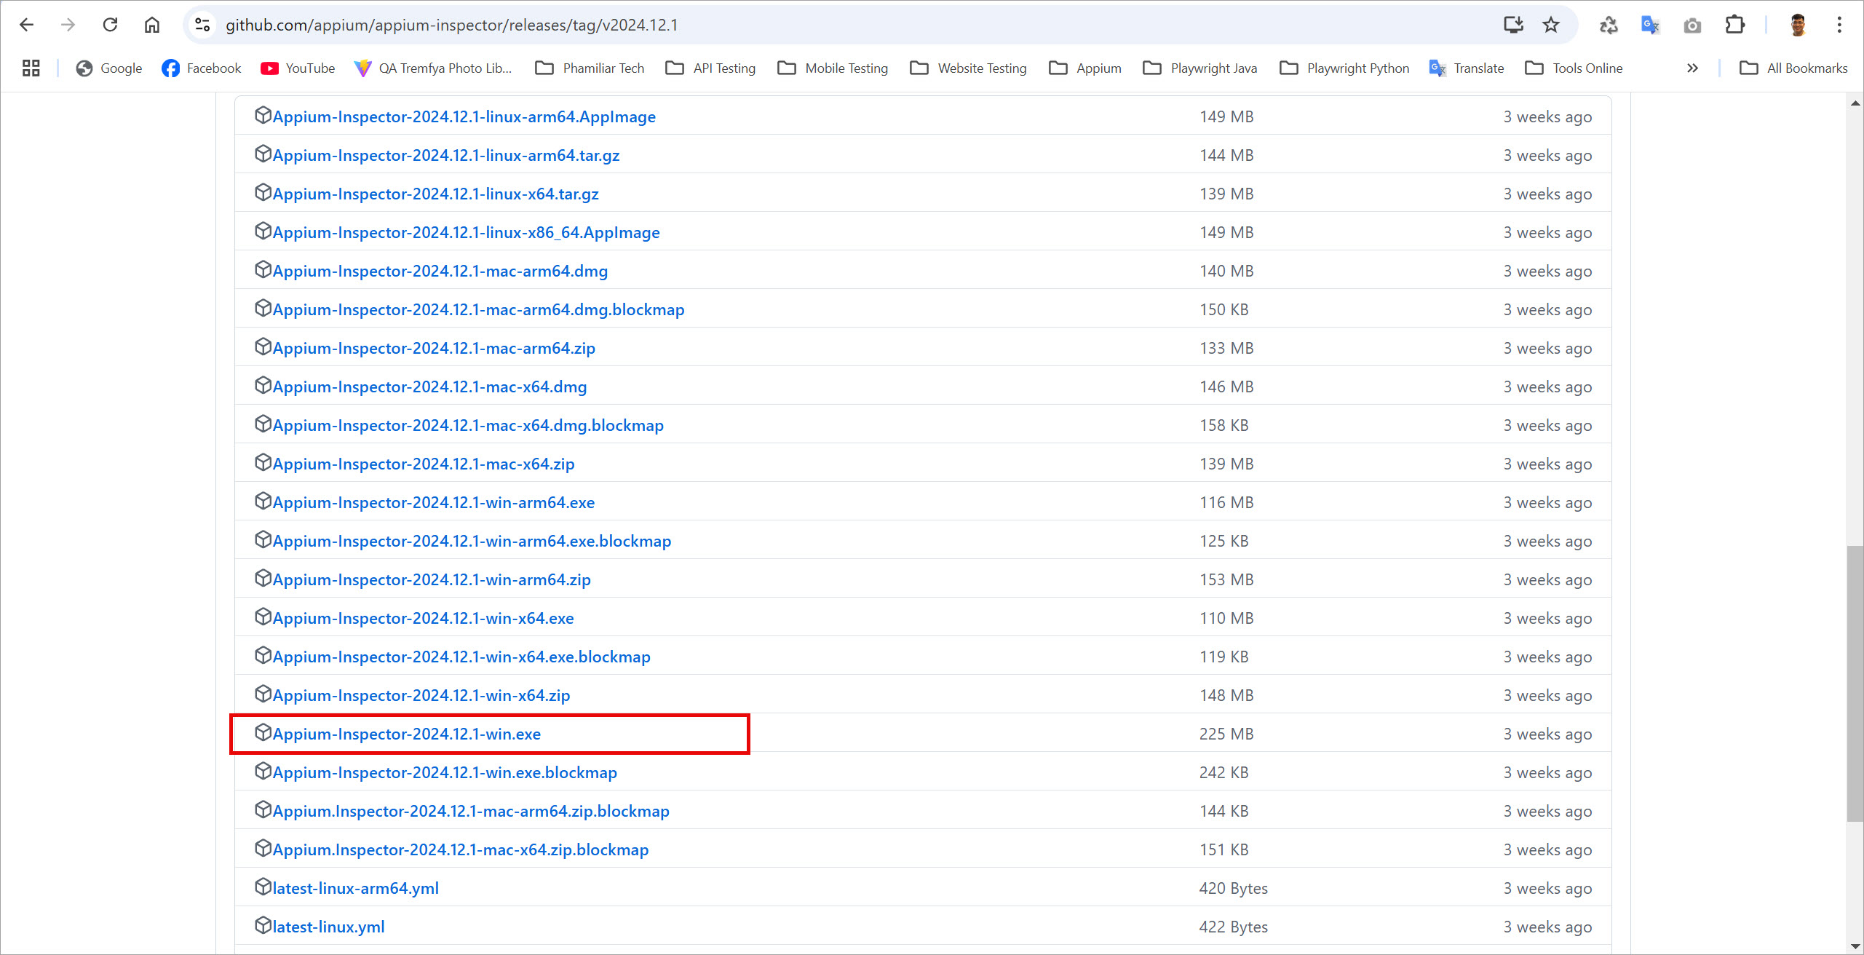This screenshot has height=955, width=1864.
Task: Show hidden bookmarks with double chevron
Action: coord(1692,68)
